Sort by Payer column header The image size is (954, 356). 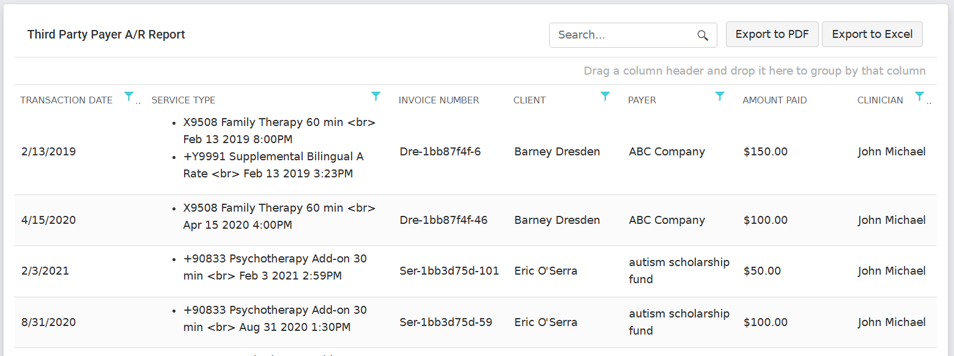[642, 100]
